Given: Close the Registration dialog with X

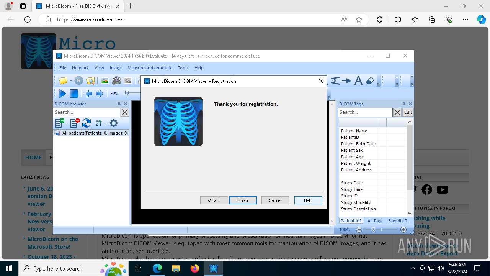Looking at the screenshot, I should [321, 81].
